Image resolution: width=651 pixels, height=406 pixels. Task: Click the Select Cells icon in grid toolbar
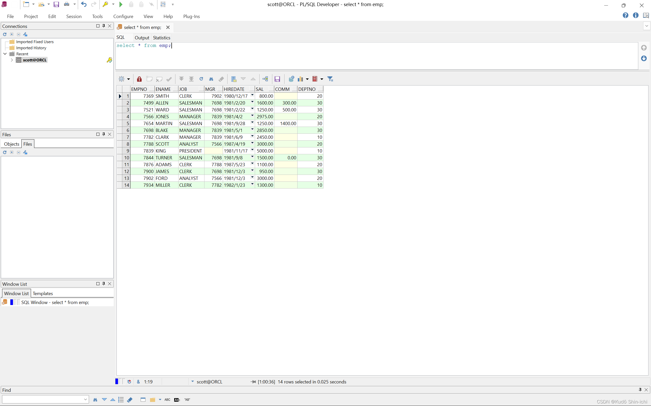coord(122,79)
